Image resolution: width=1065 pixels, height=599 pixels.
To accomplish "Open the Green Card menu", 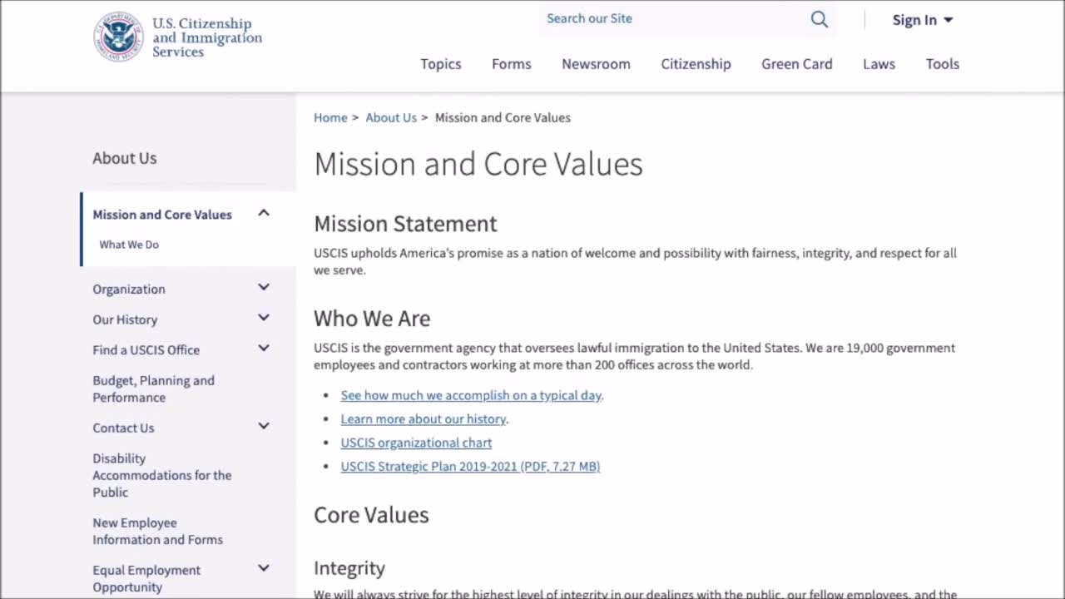I will (x=796, y=64).
